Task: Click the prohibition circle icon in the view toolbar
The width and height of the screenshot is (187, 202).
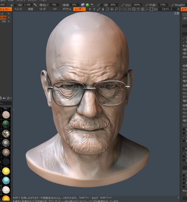Action: click(134, 9)
